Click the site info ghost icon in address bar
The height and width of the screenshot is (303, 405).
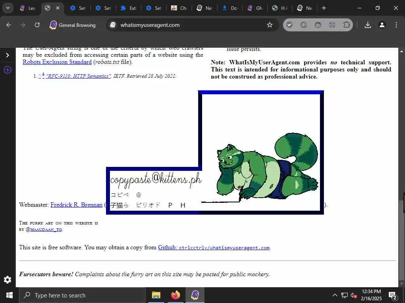coord(113,25)
